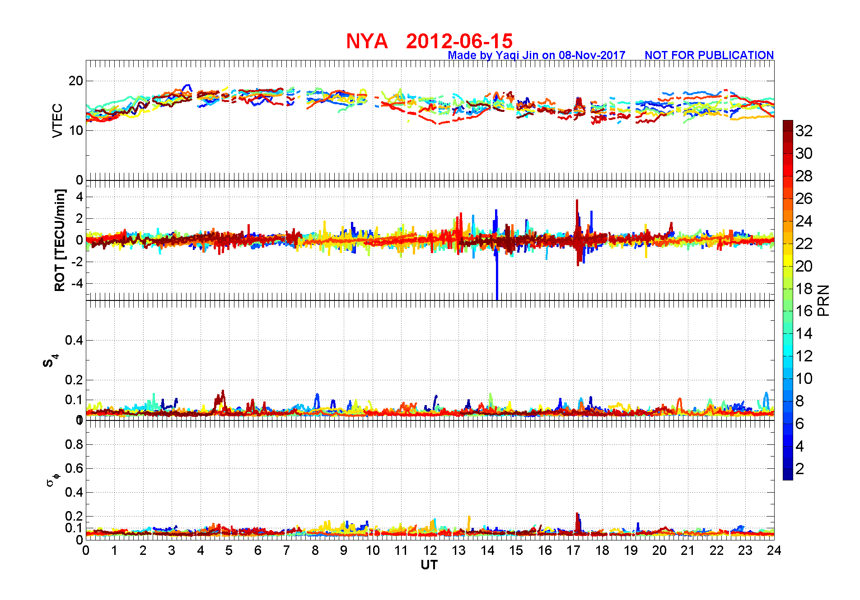Click the S4 axis label
The height and width of the screenshot is (600, 860).
[x=50, y=361]
